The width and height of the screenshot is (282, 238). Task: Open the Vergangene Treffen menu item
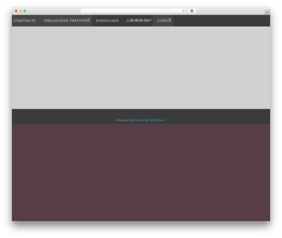[65, 21]
